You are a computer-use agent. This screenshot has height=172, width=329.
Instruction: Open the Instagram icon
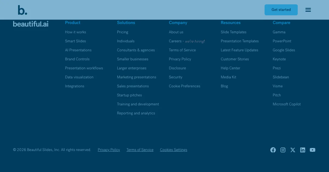point(283,150)
